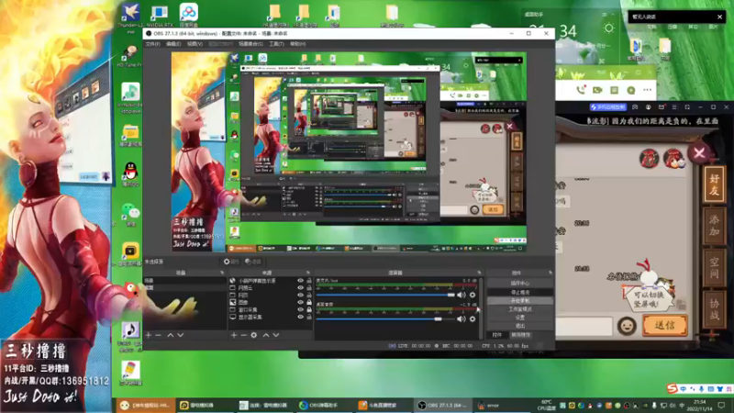Open the 文件(F) menu in OBS
This screenshot has width=734, height=413.
click(x=152, y=44)
